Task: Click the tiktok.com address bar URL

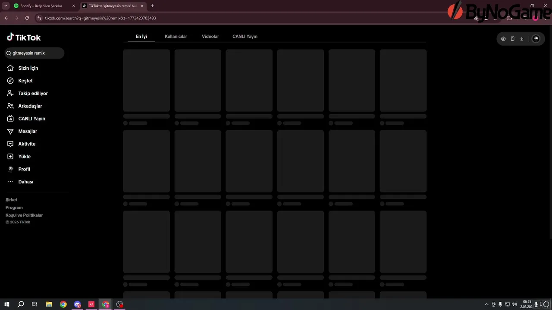Action: pos(100,18)
